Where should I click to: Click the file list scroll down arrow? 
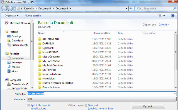[x=176, y=87]
